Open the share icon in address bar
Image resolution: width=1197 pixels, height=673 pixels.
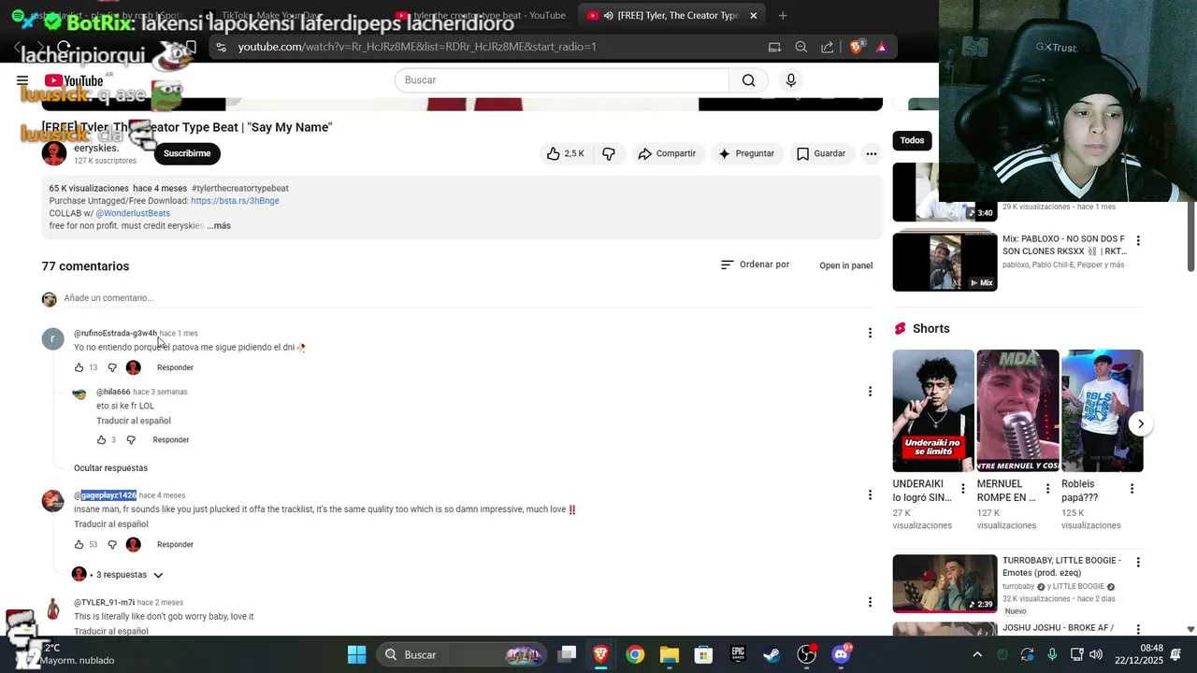pos(828,47)
